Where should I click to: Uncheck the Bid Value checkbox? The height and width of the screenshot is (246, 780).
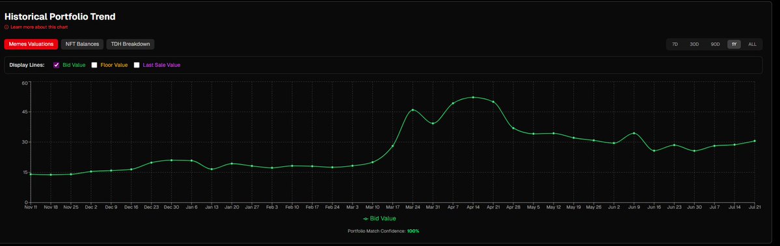[56, 65]
